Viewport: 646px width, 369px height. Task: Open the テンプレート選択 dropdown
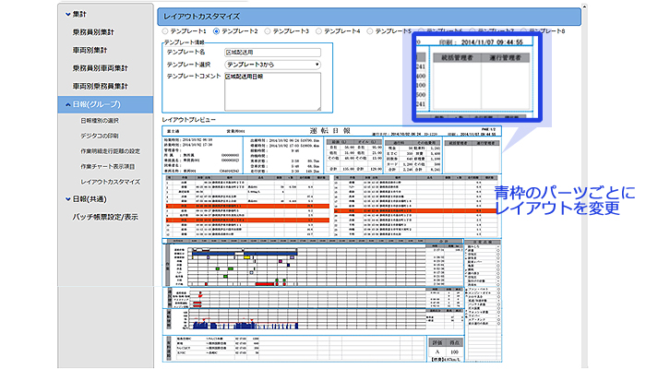(273, 65)
